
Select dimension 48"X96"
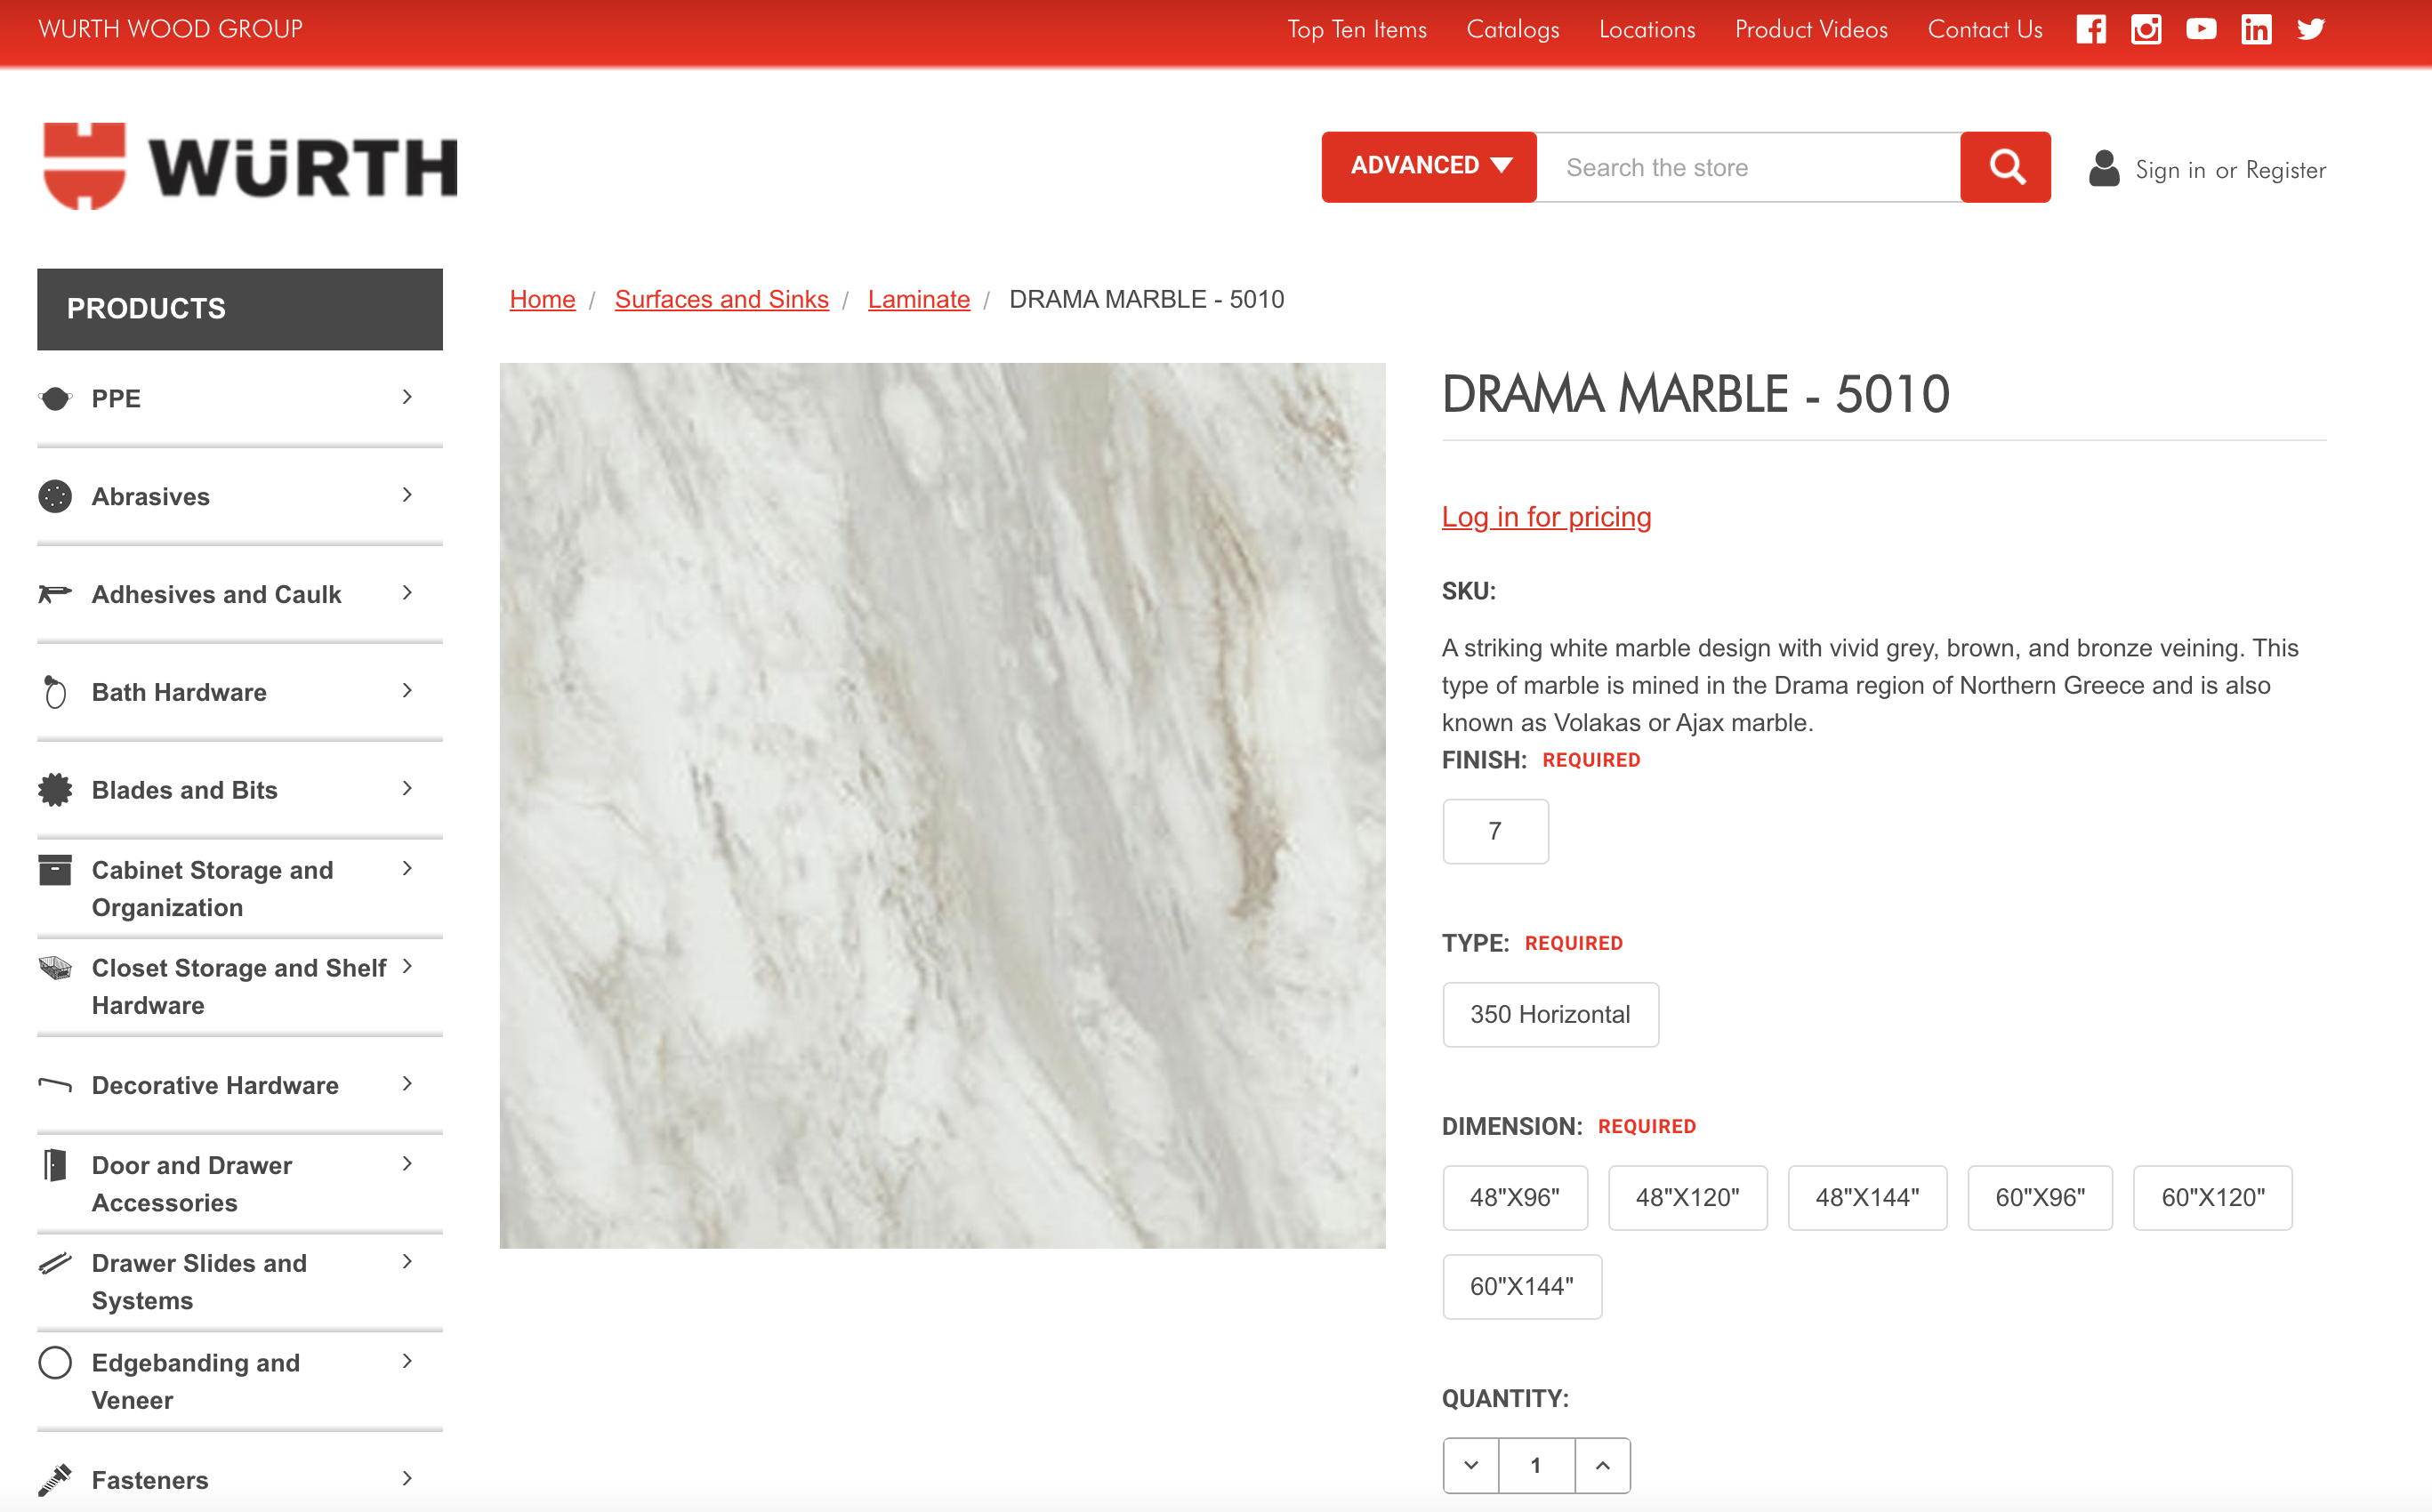[x=1515, y=1197]
